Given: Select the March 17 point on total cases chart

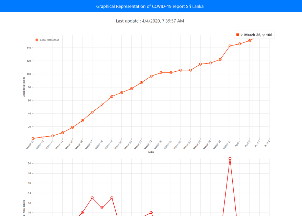Looking at the screenshot, I should click(x=92, y=112).
